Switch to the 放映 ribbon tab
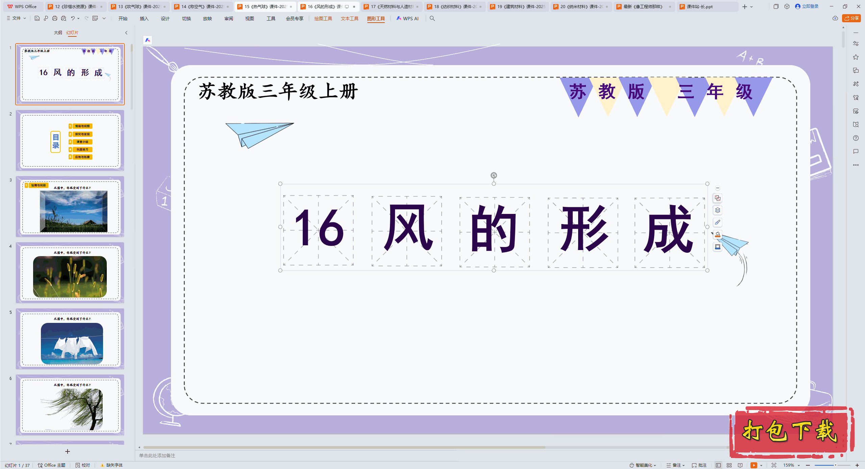The image size is (865, 469). [207, 19]
